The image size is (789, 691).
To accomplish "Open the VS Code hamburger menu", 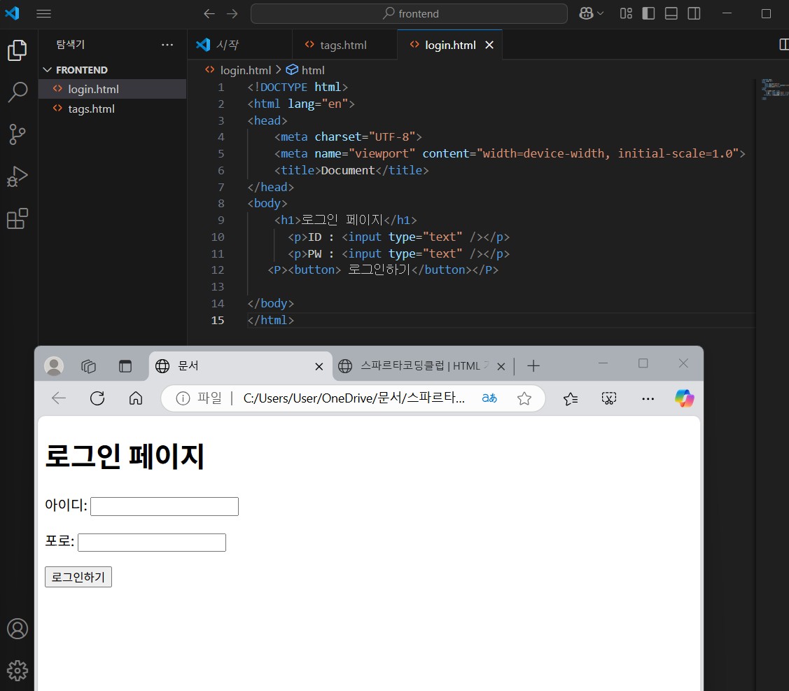I will [44, 13].
